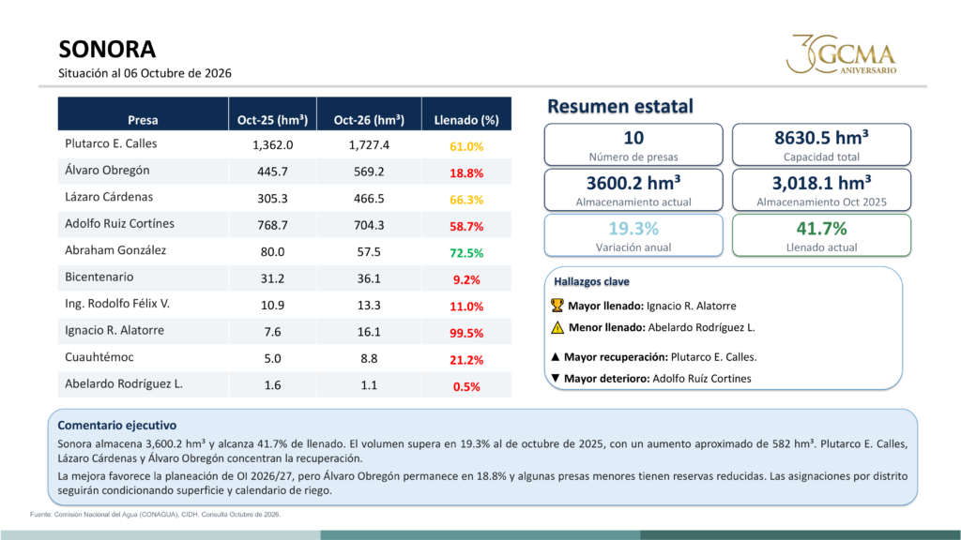Click the Oct-25 value 768.7
The height and width of the screenshot is (540, 961).
click(273, 225)
